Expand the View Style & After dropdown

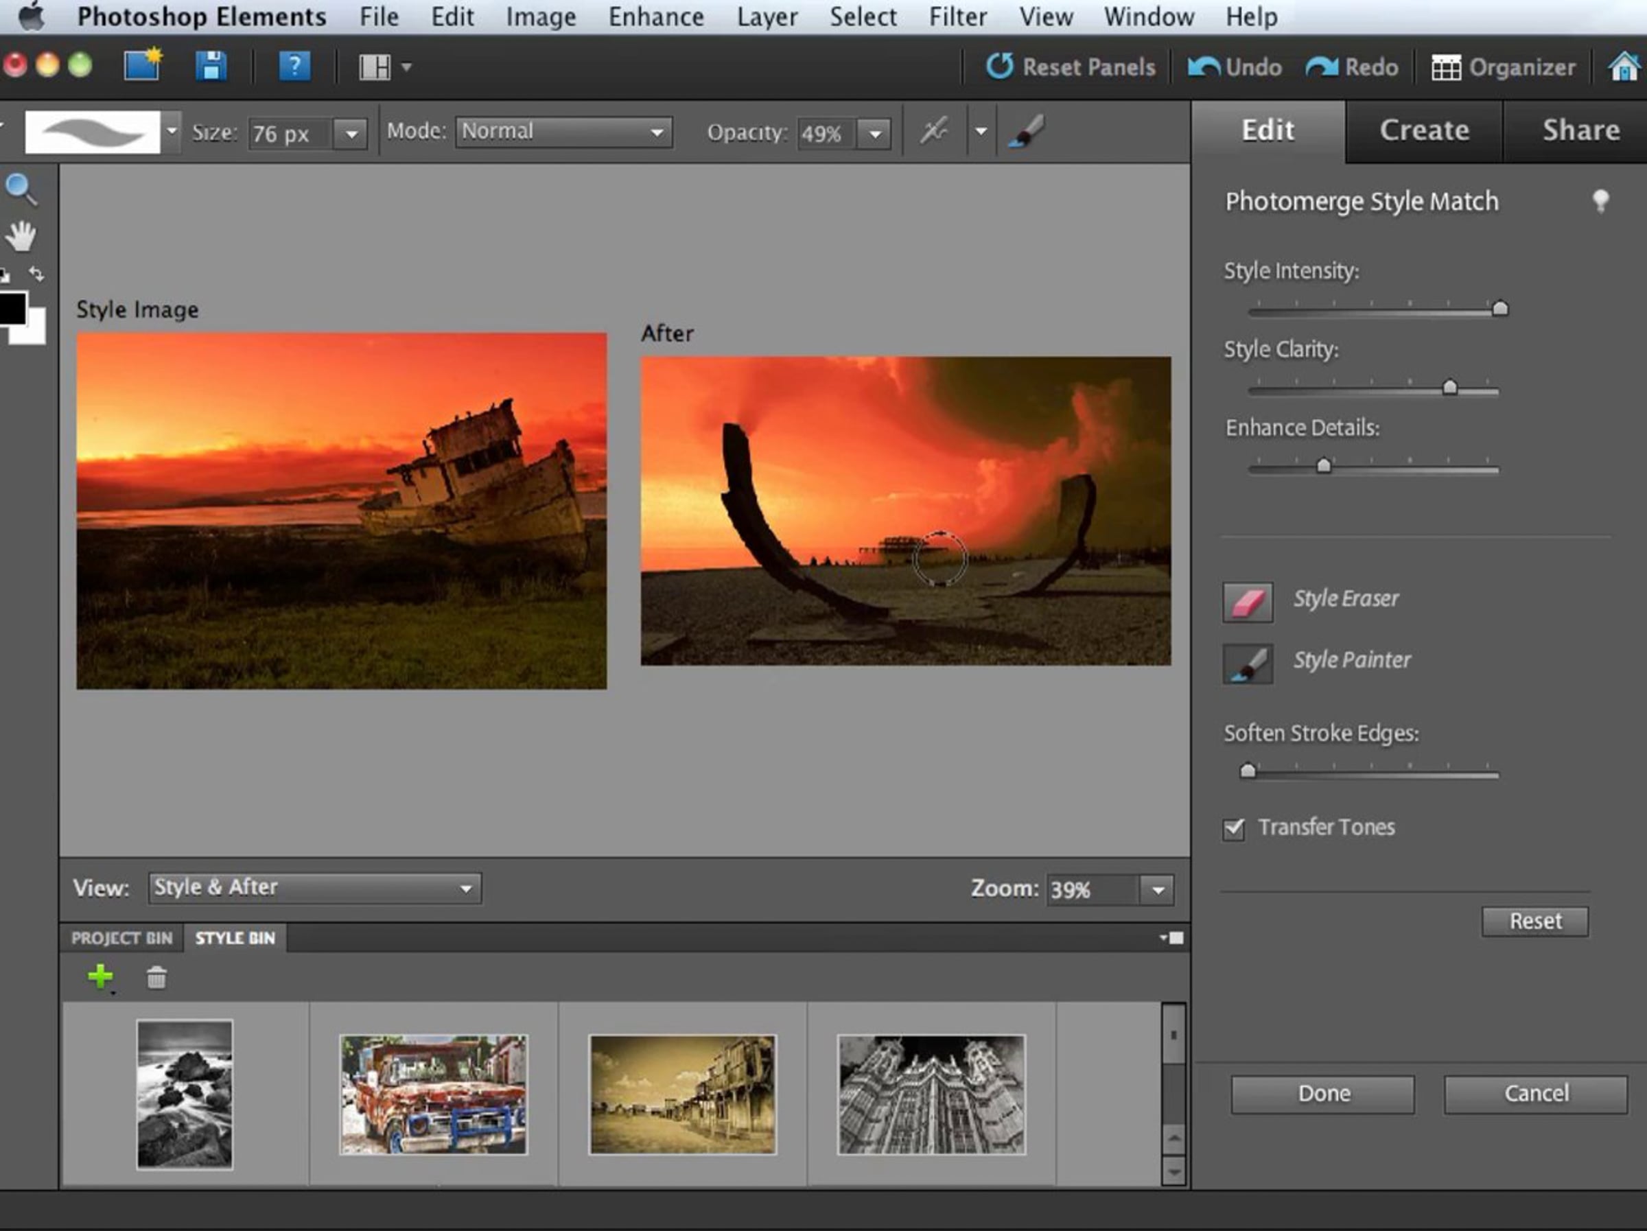(x=314, y=888)
